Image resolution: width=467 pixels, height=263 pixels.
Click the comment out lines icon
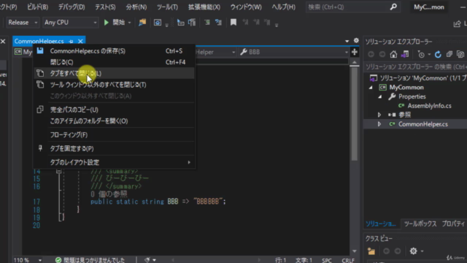207,23
